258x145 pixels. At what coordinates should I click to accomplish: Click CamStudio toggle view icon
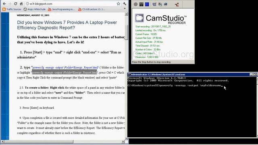pos(154,4)
